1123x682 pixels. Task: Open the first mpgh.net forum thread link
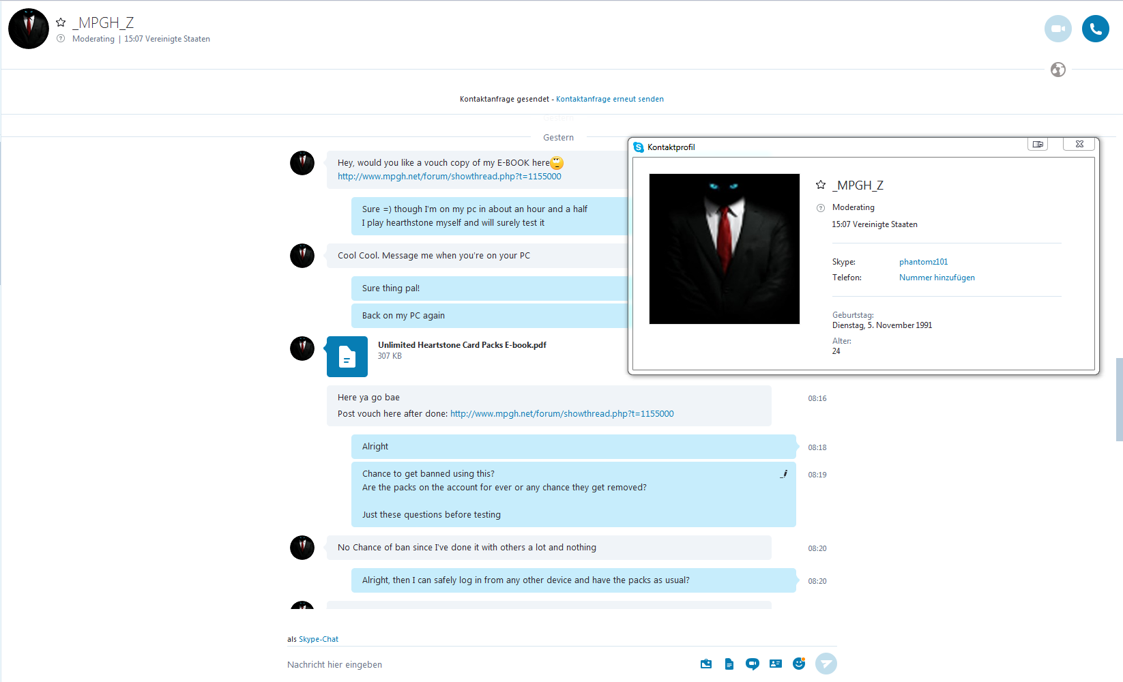pyautogui.click(x=450, y=177)
